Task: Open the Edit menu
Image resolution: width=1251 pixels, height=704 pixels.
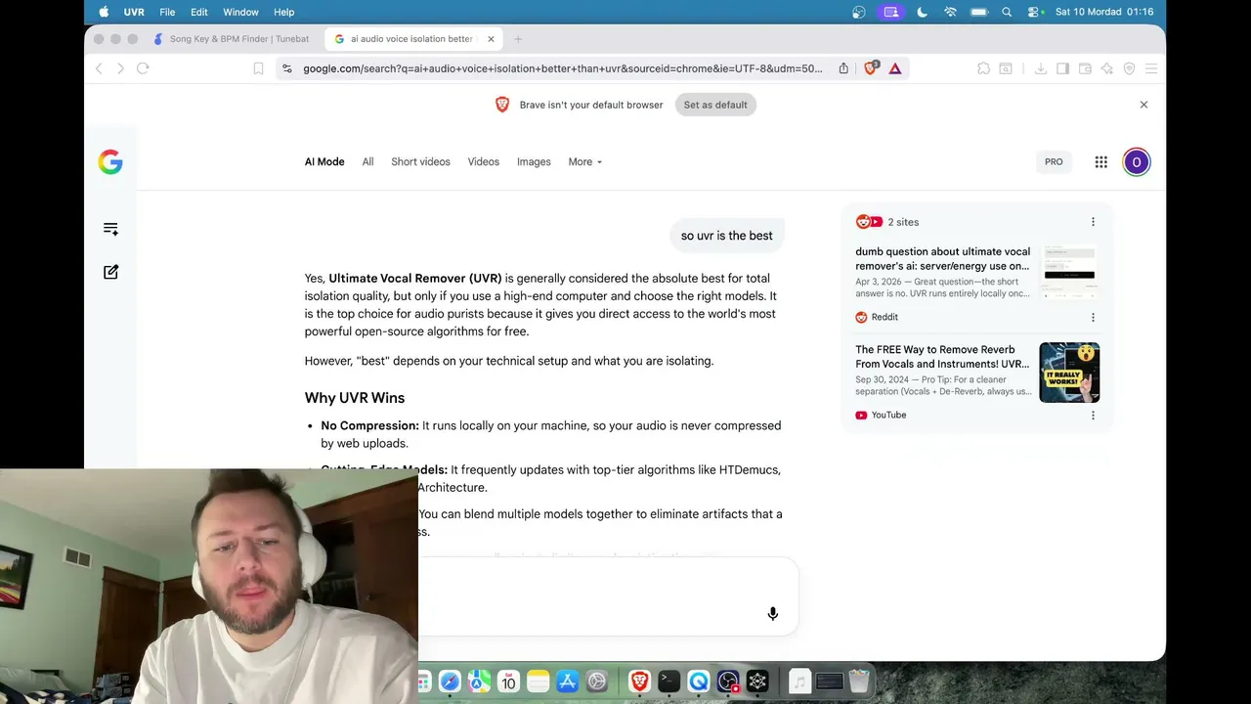Action: [x=199, y=12]
